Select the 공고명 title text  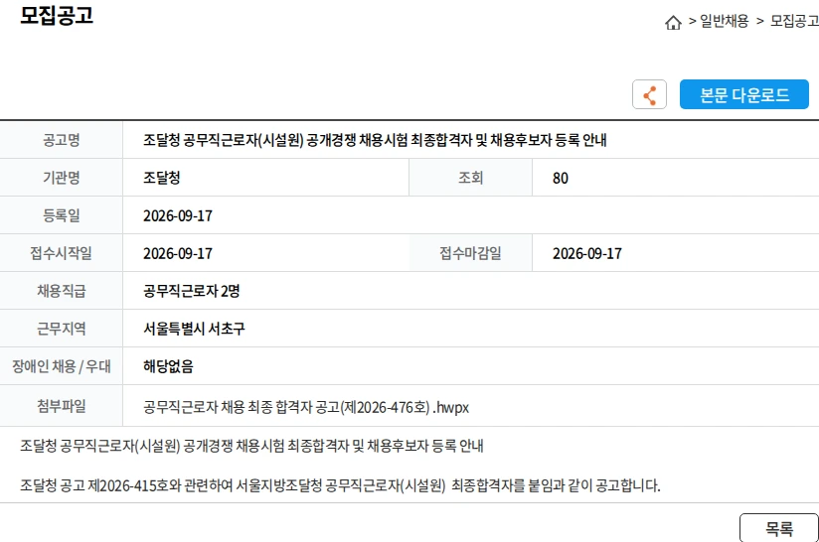(375, 140)
